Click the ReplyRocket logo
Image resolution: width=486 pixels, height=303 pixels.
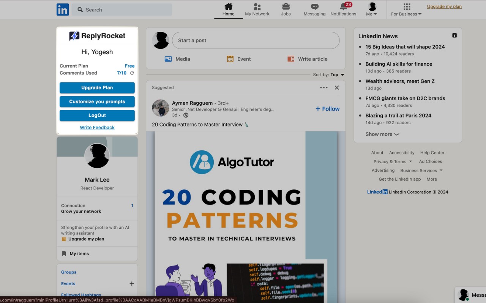pos(97,36)
